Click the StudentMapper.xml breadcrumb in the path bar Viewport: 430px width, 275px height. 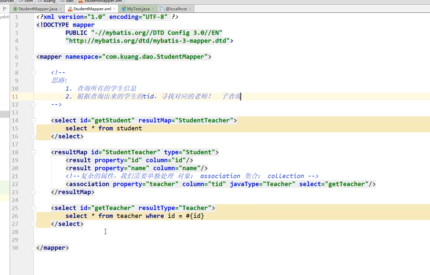click(100, 1)
